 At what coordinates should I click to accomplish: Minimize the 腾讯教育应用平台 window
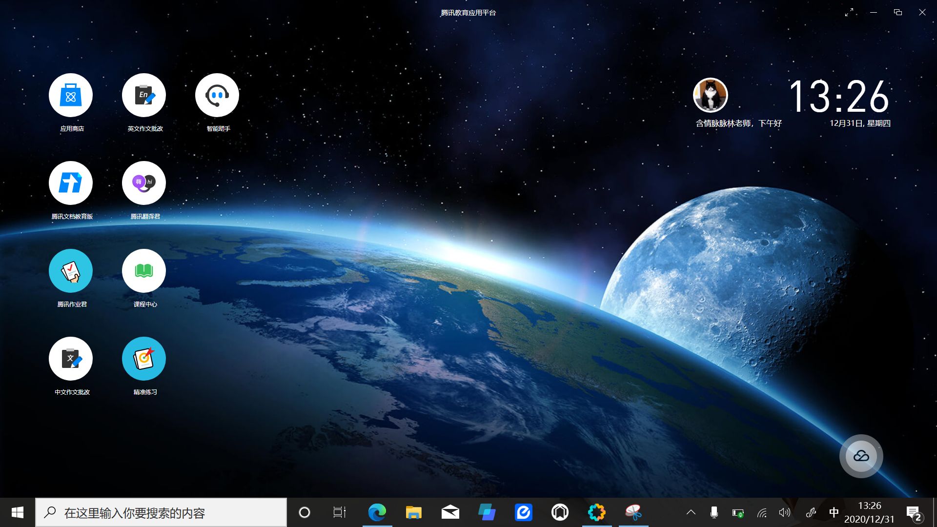[874, 12]
